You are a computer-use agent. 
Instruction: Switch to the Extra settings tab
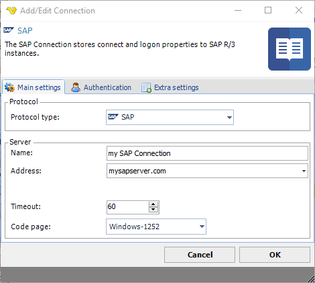[x=170, y=87]
